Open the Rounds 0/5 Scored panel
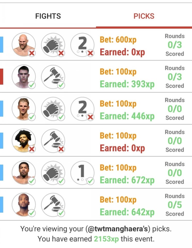 click(x=175, y=205)
